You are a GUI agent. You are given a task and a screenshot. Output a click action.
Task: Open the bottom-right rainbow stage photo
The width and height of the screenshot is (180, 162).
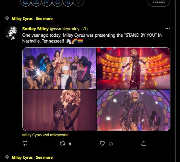coord(133,110)
